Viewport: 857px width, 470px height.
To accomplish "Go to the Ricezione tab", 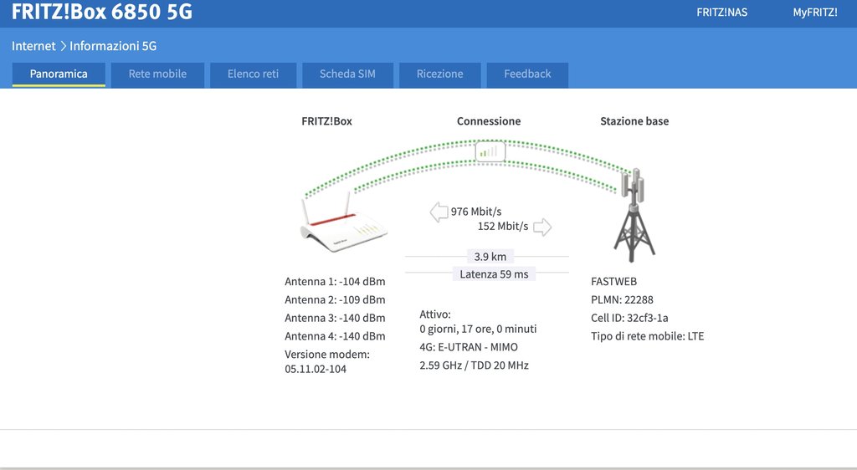I will coord(440,74).
